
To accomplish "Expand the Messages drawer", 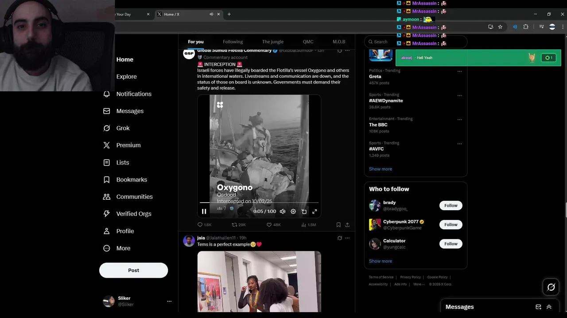I will click(549, 307).
